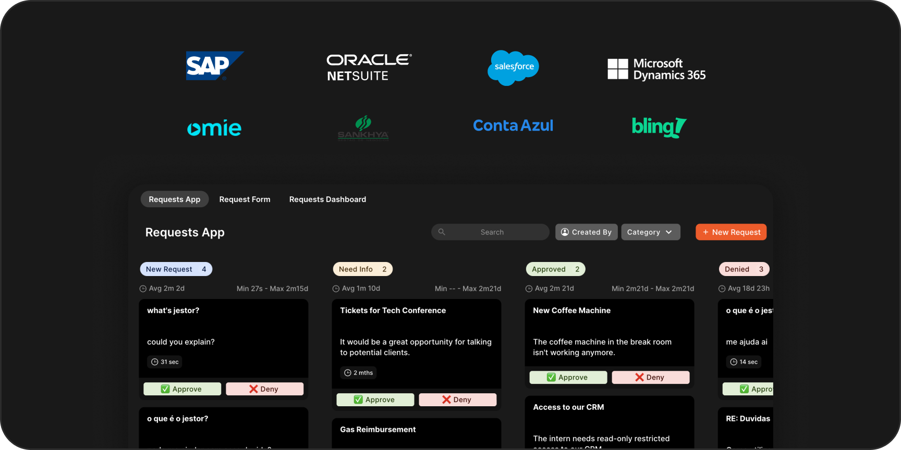901x450 pixels.
Task: Click the Bling logo
Action: point(659,127)
